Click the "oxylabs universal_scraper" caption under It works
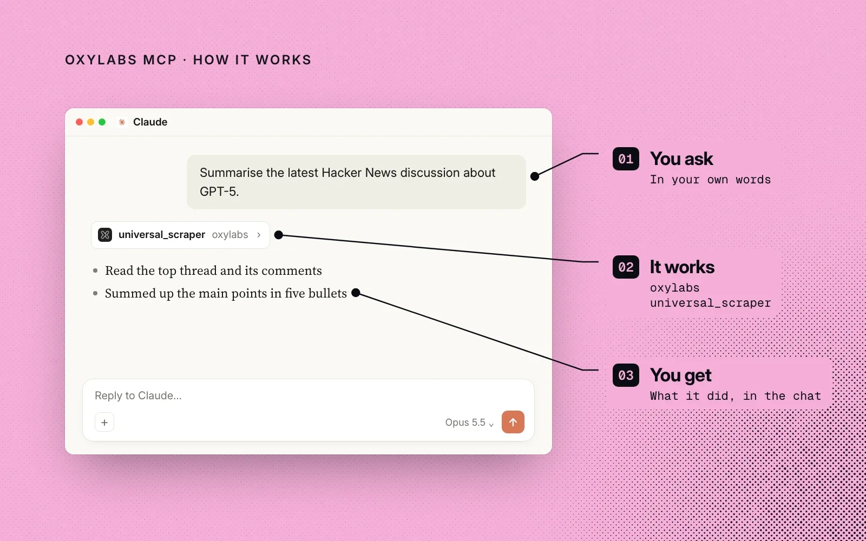This screenshot has height=541, width=866. 710,295
